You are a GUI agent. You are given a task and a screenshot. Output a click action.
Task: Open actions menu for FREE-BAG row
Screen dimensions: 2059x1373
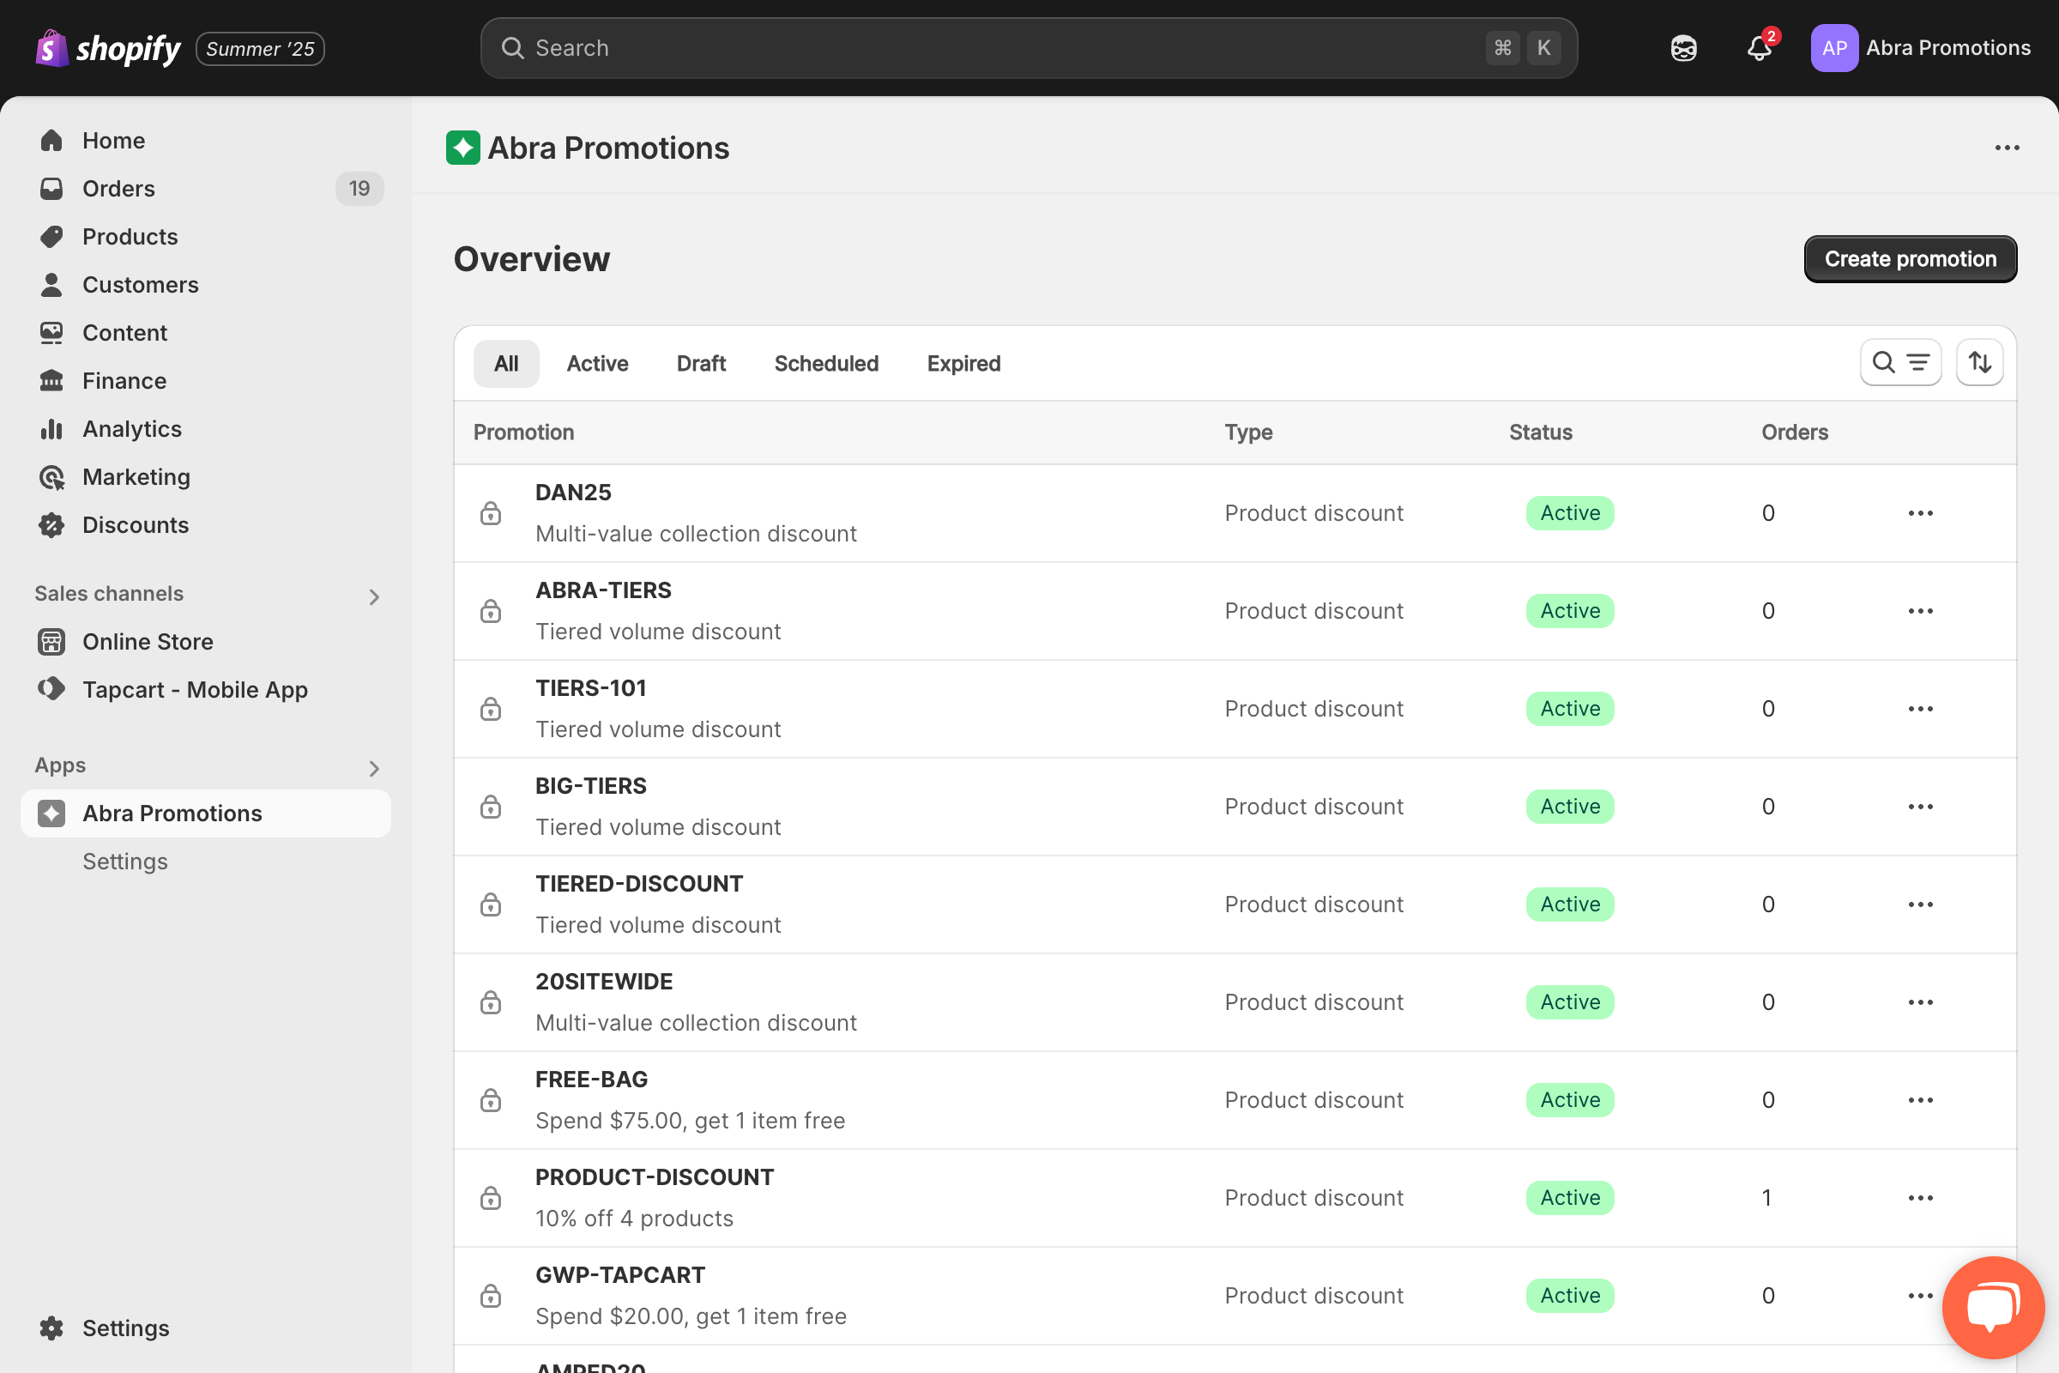pyautogui.click(x=1921, y=1100)
